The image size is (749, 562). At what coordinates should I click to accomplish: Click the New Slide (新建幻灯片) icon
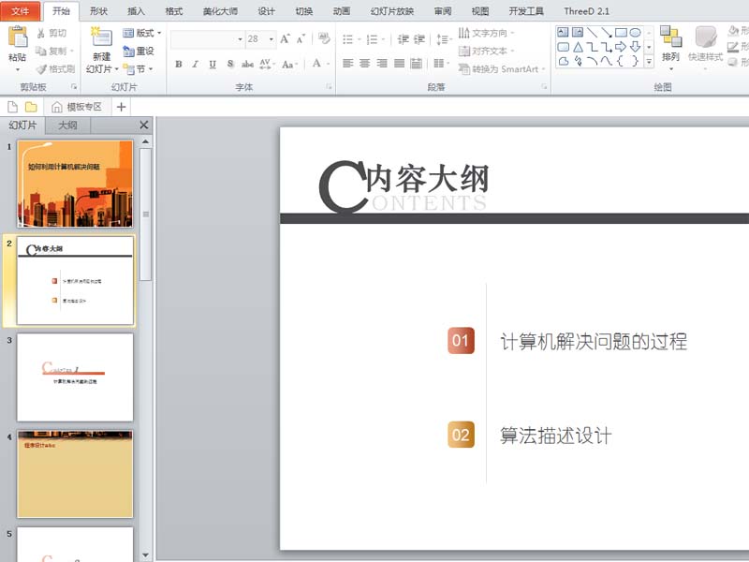101,37
